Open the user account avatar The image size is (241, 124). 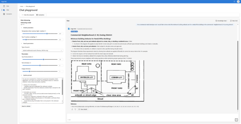click(238, 1)
